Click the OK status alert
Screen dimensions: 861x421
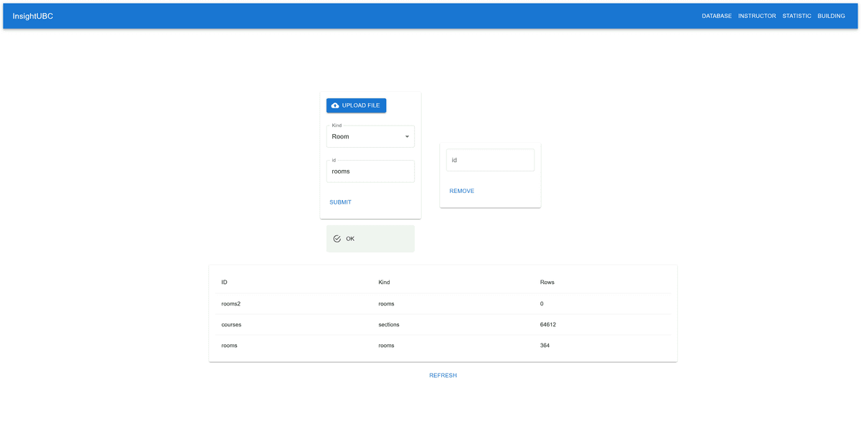click(x=370, y=239)
